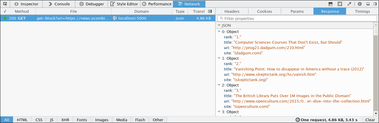This screenshot has width=379, height=123.
Task: Open the Console tool tab
Action: point(59,4)
